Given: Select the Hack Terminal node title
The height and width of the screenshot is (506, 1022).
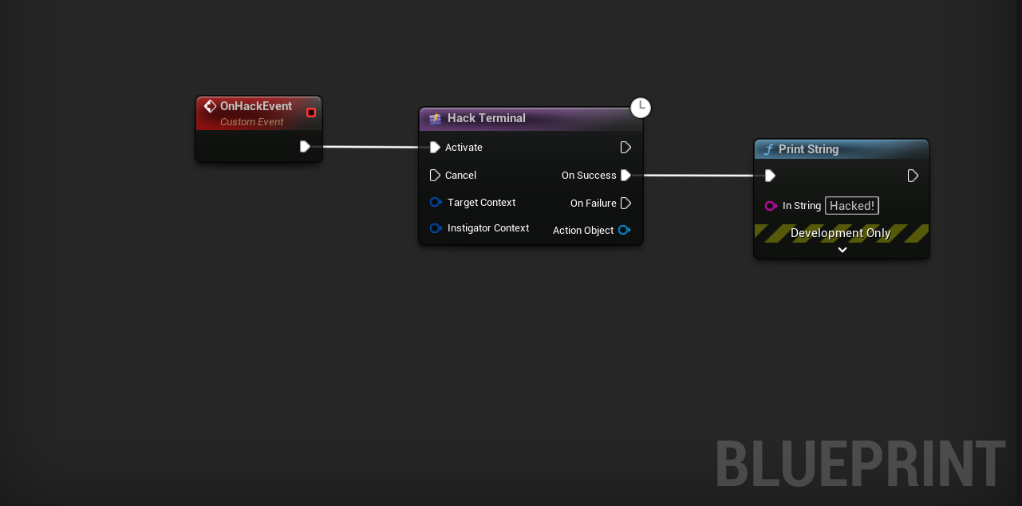Looking at the screenshot, I should 487,118.
